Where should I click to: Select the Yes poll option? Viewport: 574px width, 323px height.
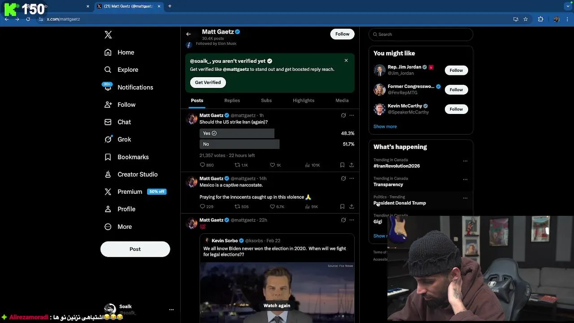tap(237, 133)
